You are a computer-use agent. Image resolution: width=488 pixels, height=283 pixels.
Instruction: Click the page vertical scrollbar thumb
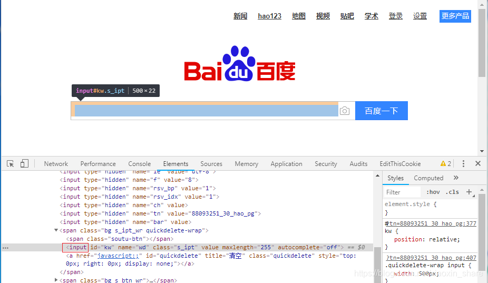[x=482, y=42]
